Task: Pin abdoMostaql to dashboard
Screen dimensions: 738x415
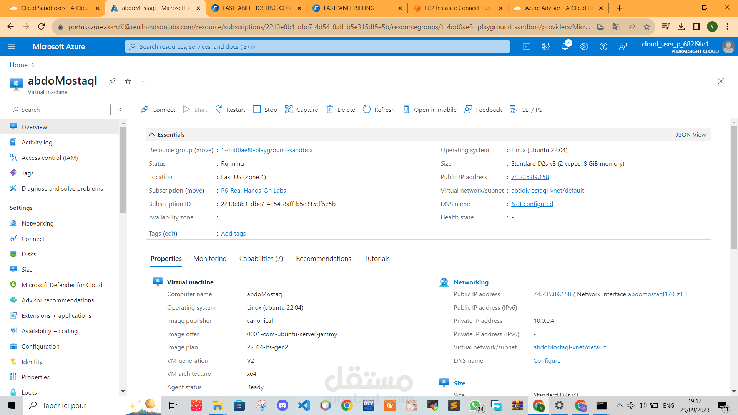Action: [112, 81]
